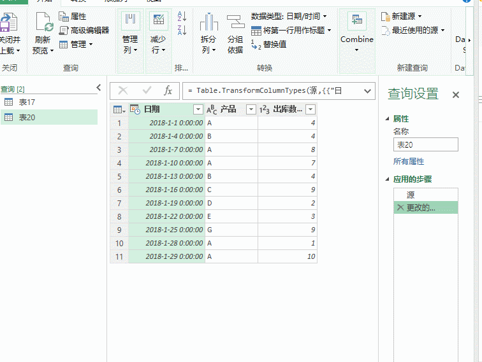Delete the 更改的 step with the X icon
482x362 pixels.
[x=400, y=207]
